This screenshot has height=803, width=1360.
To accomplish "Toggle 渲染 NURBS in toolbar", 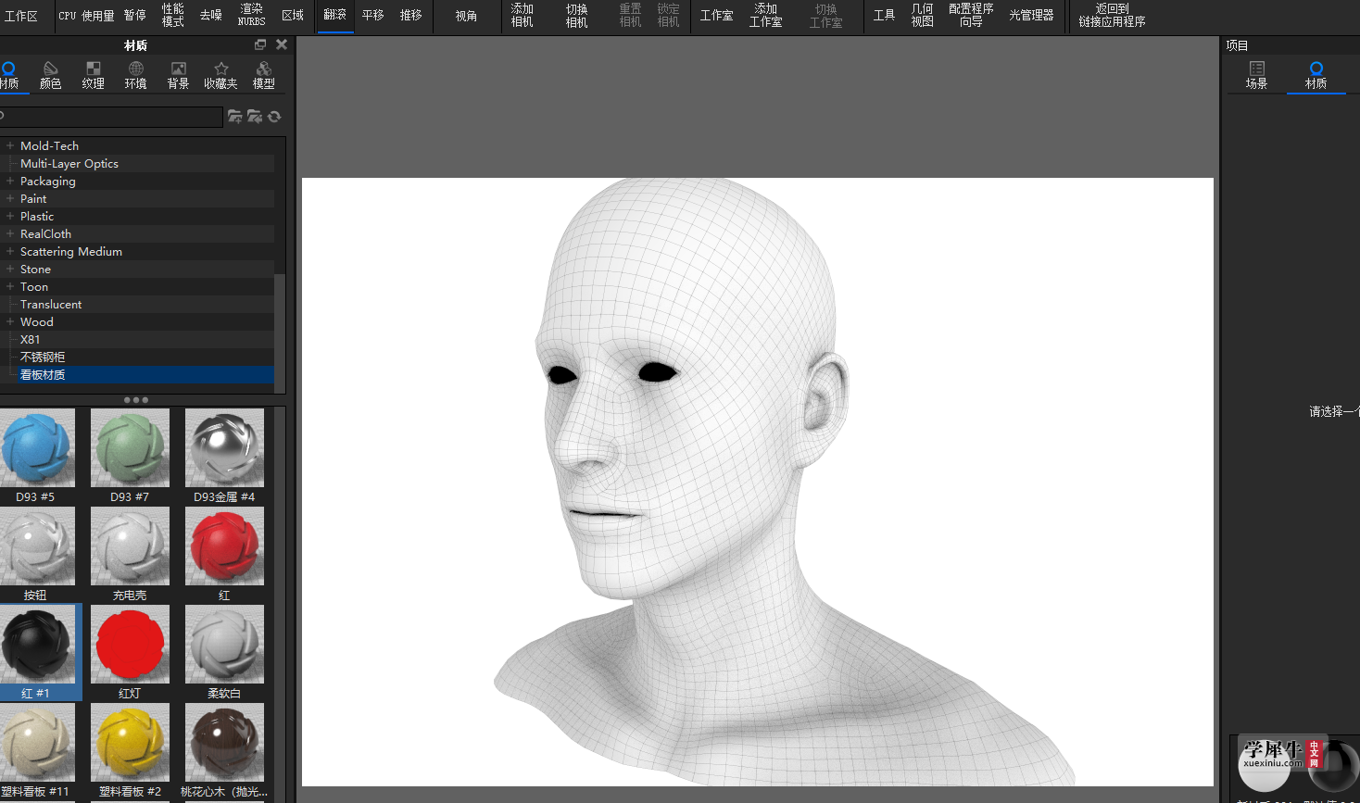I will point(252,16).
